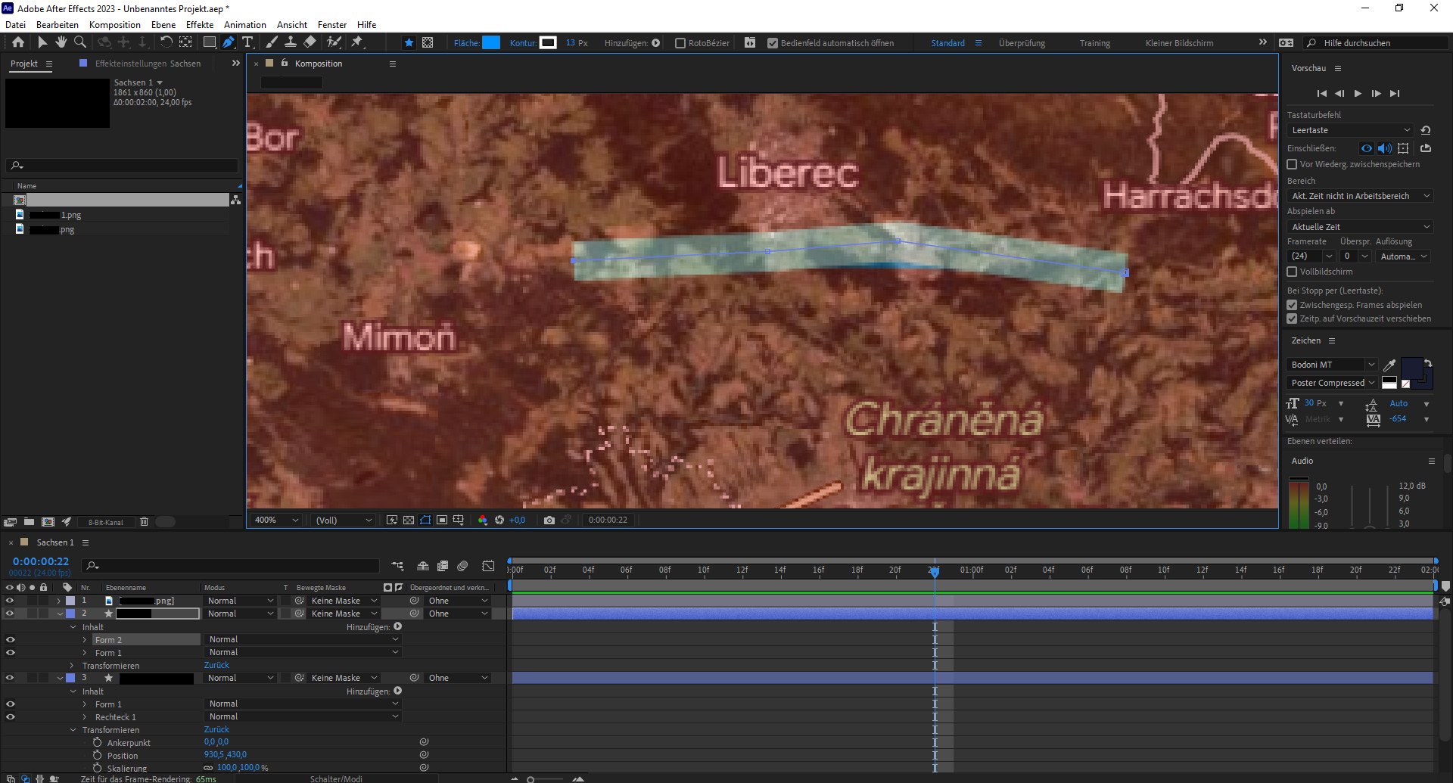The height and width of the screenshot is (783, 1453).
Task: Select the Hand tool
Action: tap(61, 42)
